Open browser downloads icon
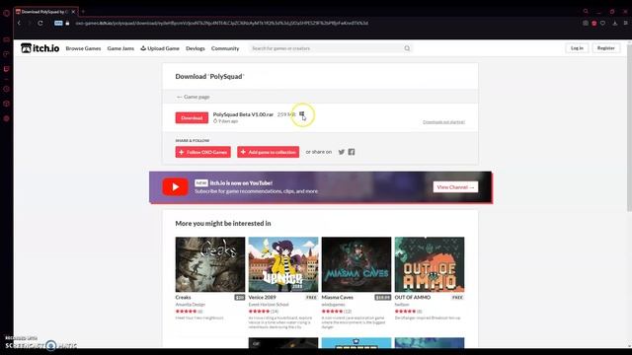 [x=615, y=24]
